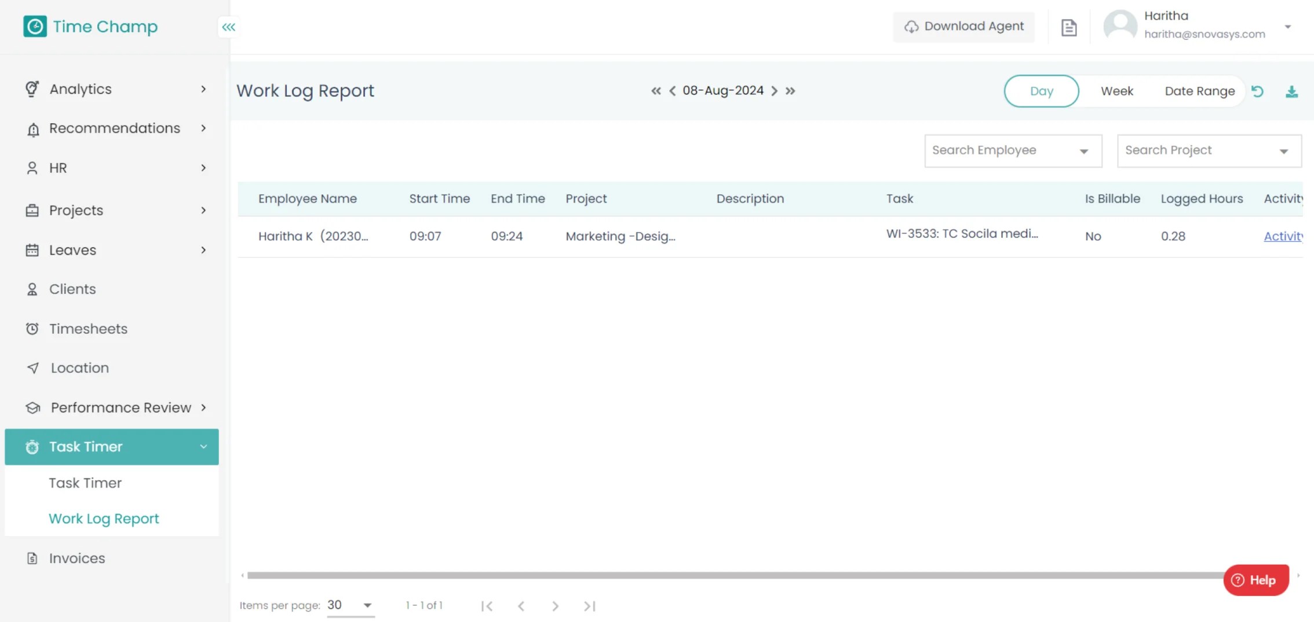This screenshot has width=1314, height=622.
Task: Expand the Analytics menu chevron
Action: point(203,89)
